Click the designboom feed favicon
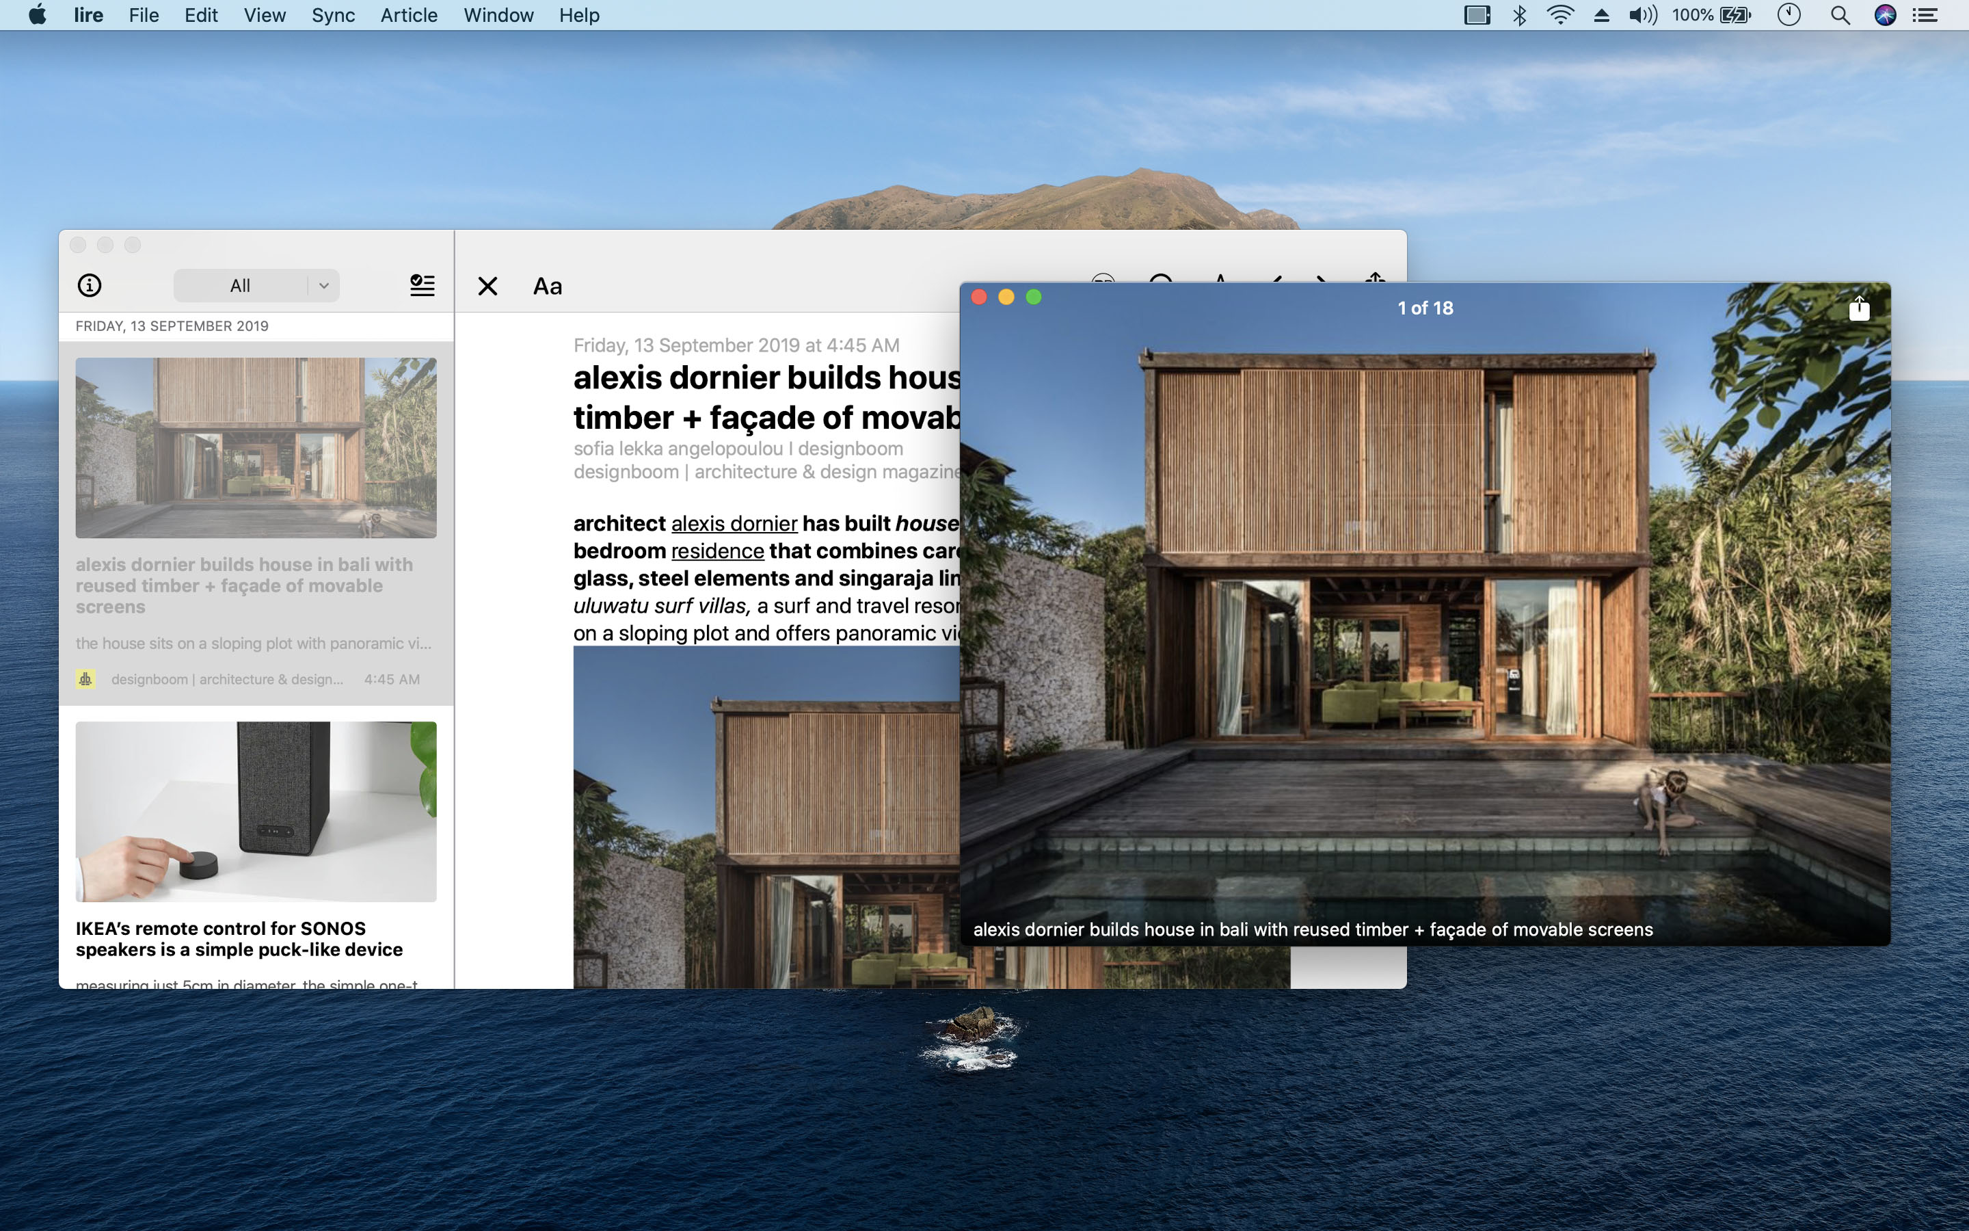1969x1231 pixels. coord(85,679)
